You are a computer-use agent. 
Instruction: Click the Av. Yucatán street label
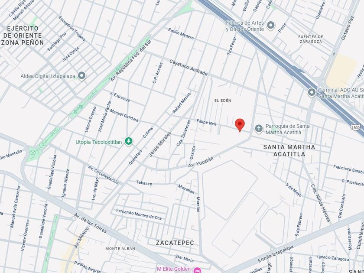point(201,162)
